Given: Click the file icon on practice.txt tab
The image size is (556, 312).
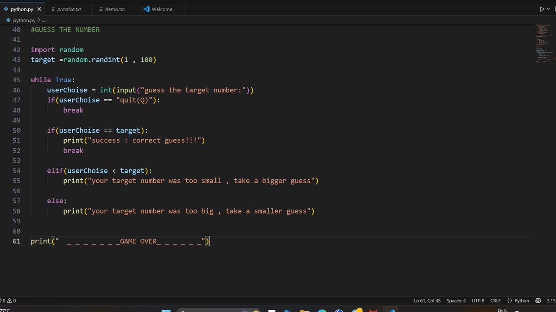Looking at the screenshot, I should (x=53, y=9).
